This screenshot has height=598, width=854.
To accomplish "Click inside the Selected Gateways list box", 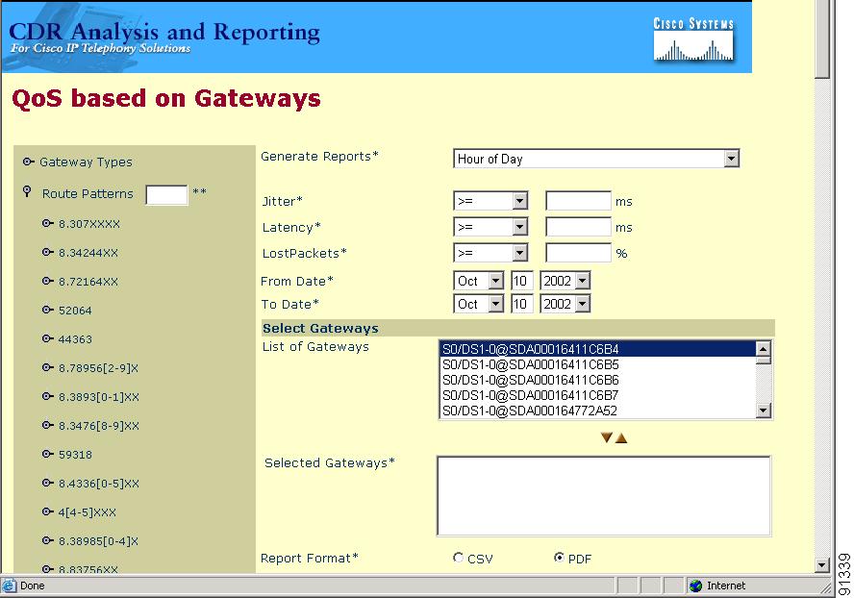I will (x=604, y=496).
